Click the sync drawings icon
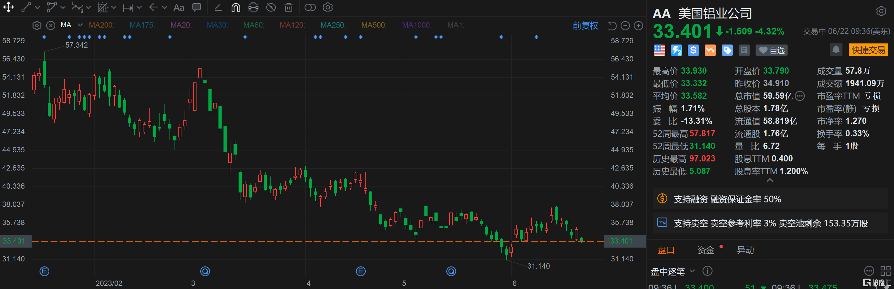Screen dimensions: 894x289 coord(253,7)
